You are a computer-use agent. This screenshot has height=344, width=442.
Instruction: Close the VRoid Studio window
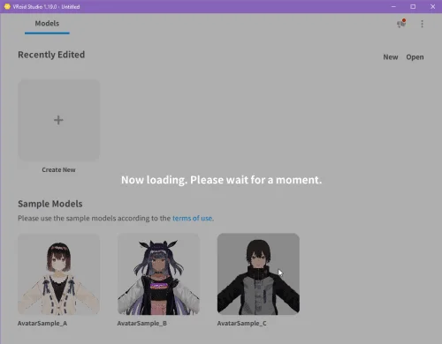pos(432,6)
